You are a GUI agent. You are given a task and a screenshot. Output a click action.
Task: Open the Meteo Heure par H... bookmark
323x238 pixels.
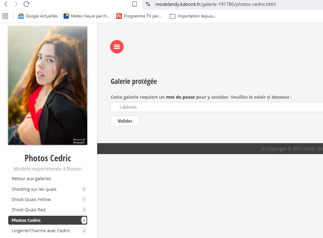(86, 16)
